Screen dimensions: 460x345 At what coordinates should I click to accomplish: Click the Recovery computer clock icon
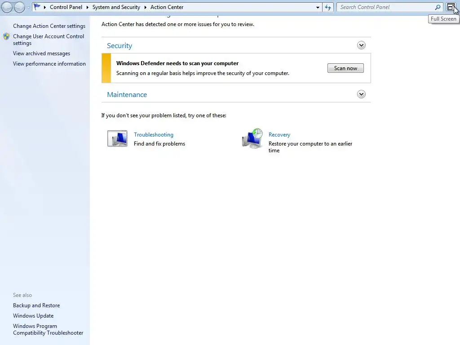252,138
